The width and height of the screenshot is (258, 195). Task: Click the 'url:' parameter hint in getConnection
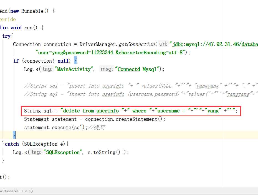[163, 44]
